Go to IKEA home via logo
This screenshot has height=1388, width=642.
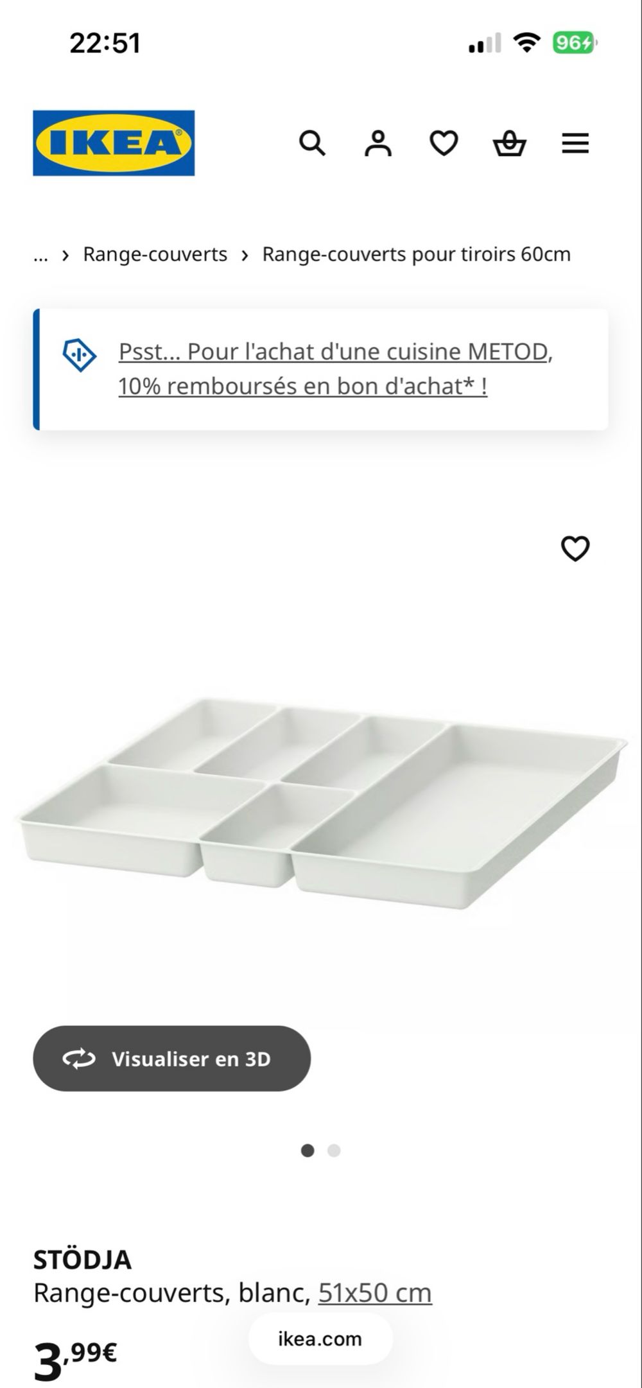[114, 143]
